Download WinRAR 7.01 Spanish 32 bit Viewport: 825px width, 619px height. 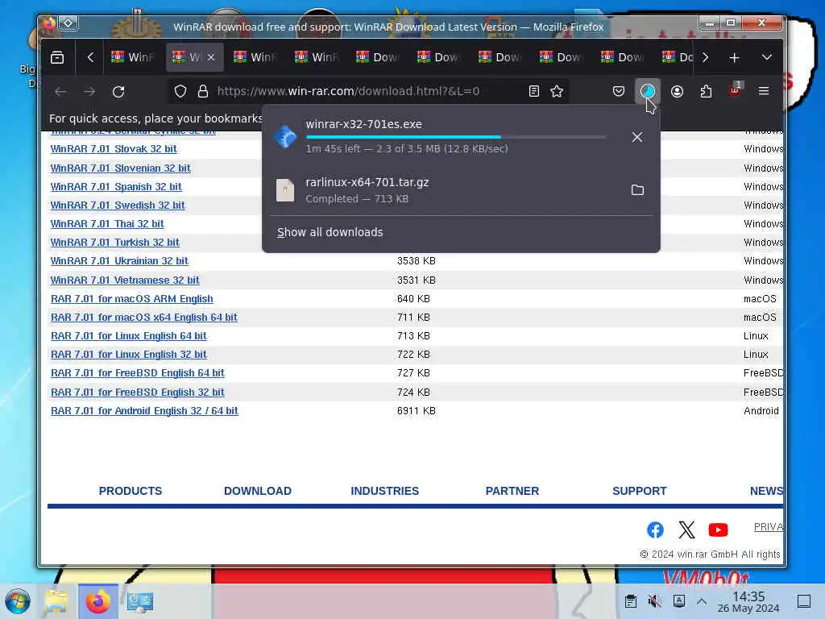click(116, 187)
